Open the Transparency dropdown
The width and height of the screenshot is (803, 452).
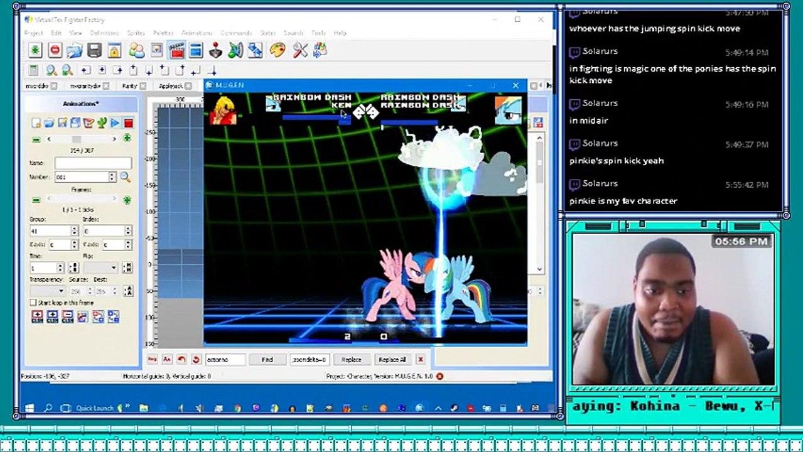[x=47, y=291]
